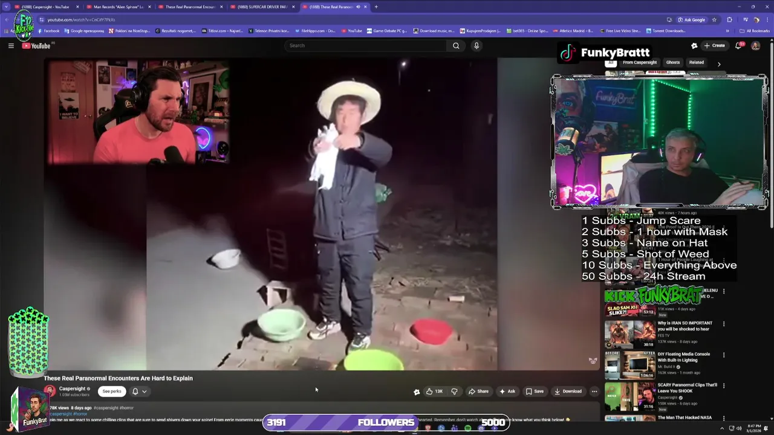Viewport: 774px width, 435px height.
Task: Switch to the 'Man Records Alien Sphere' tab
Action: [x=118, y=7]
